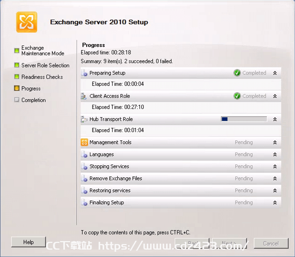Image resolution: width=295 pixels, height=257 pixels.
Task: Select the Server Role Selection step
Action: (45, 65)
